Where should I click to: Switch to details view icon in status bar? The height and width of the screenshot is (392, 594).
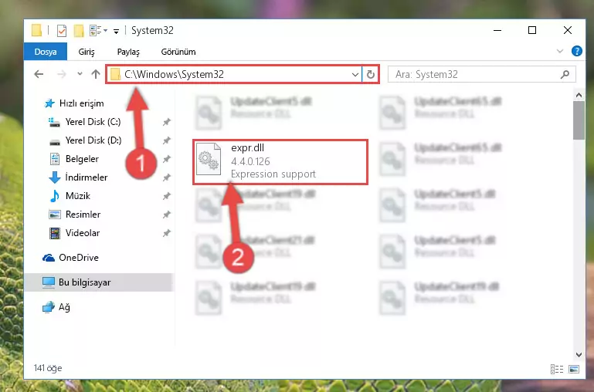coord(556,369)
